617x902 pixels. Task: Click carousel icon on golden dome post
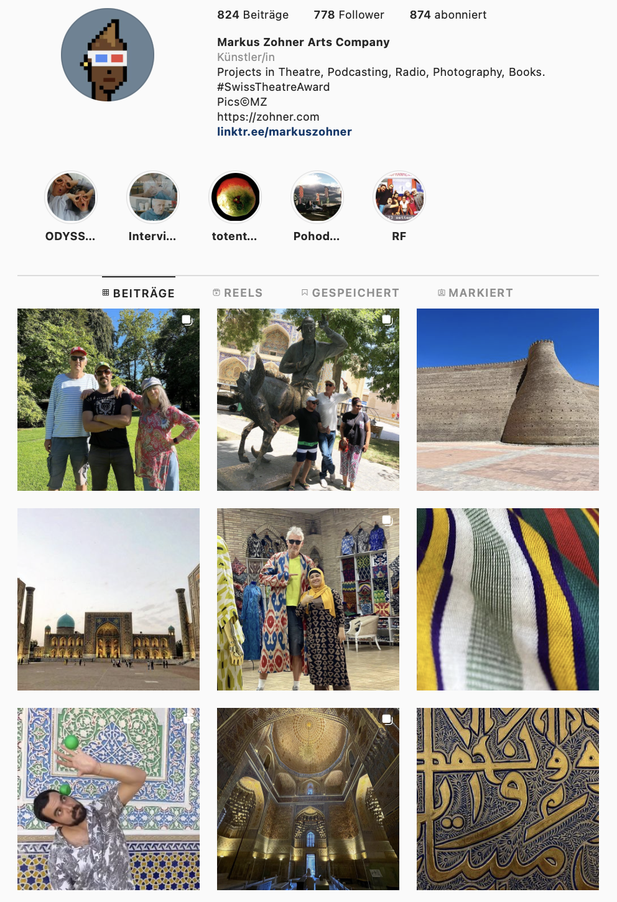click(x=387, y=719)
